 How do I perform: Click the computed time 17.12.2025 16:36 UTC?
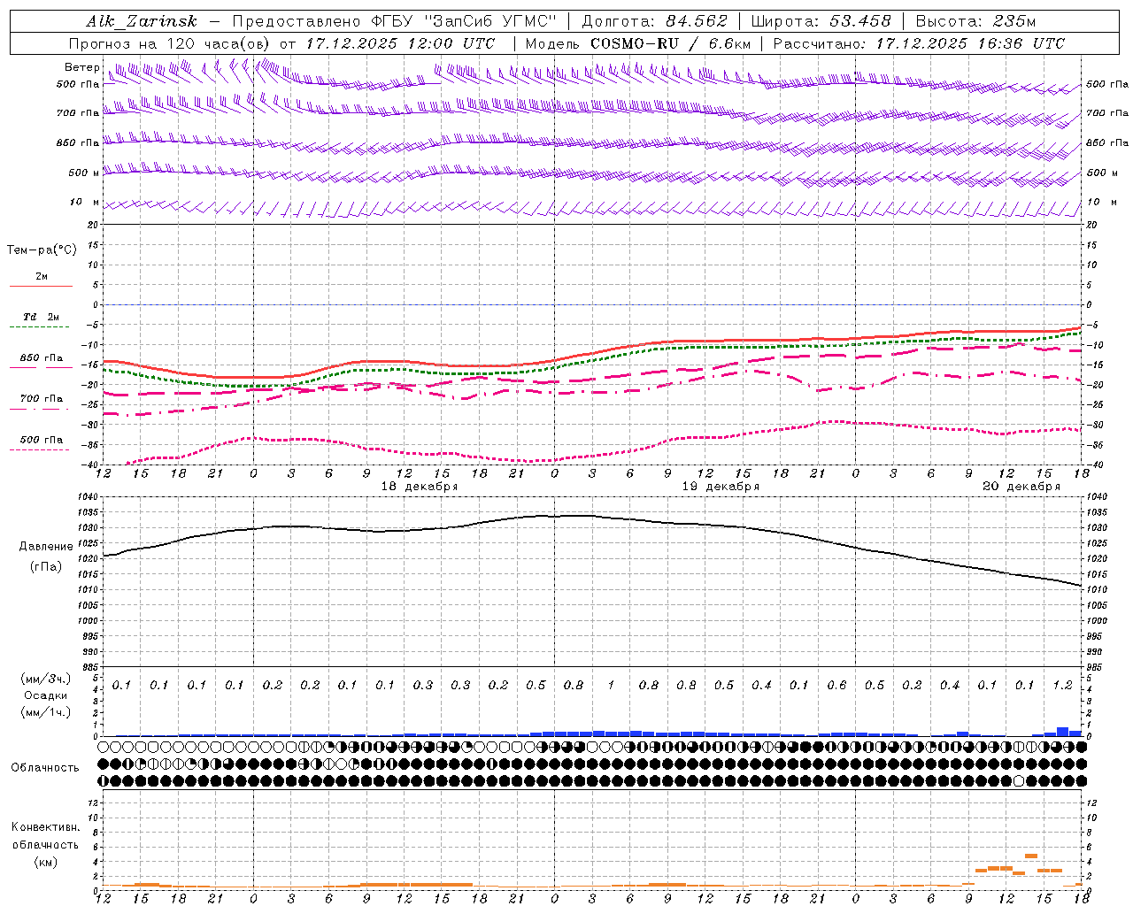[x=970, y=43]
